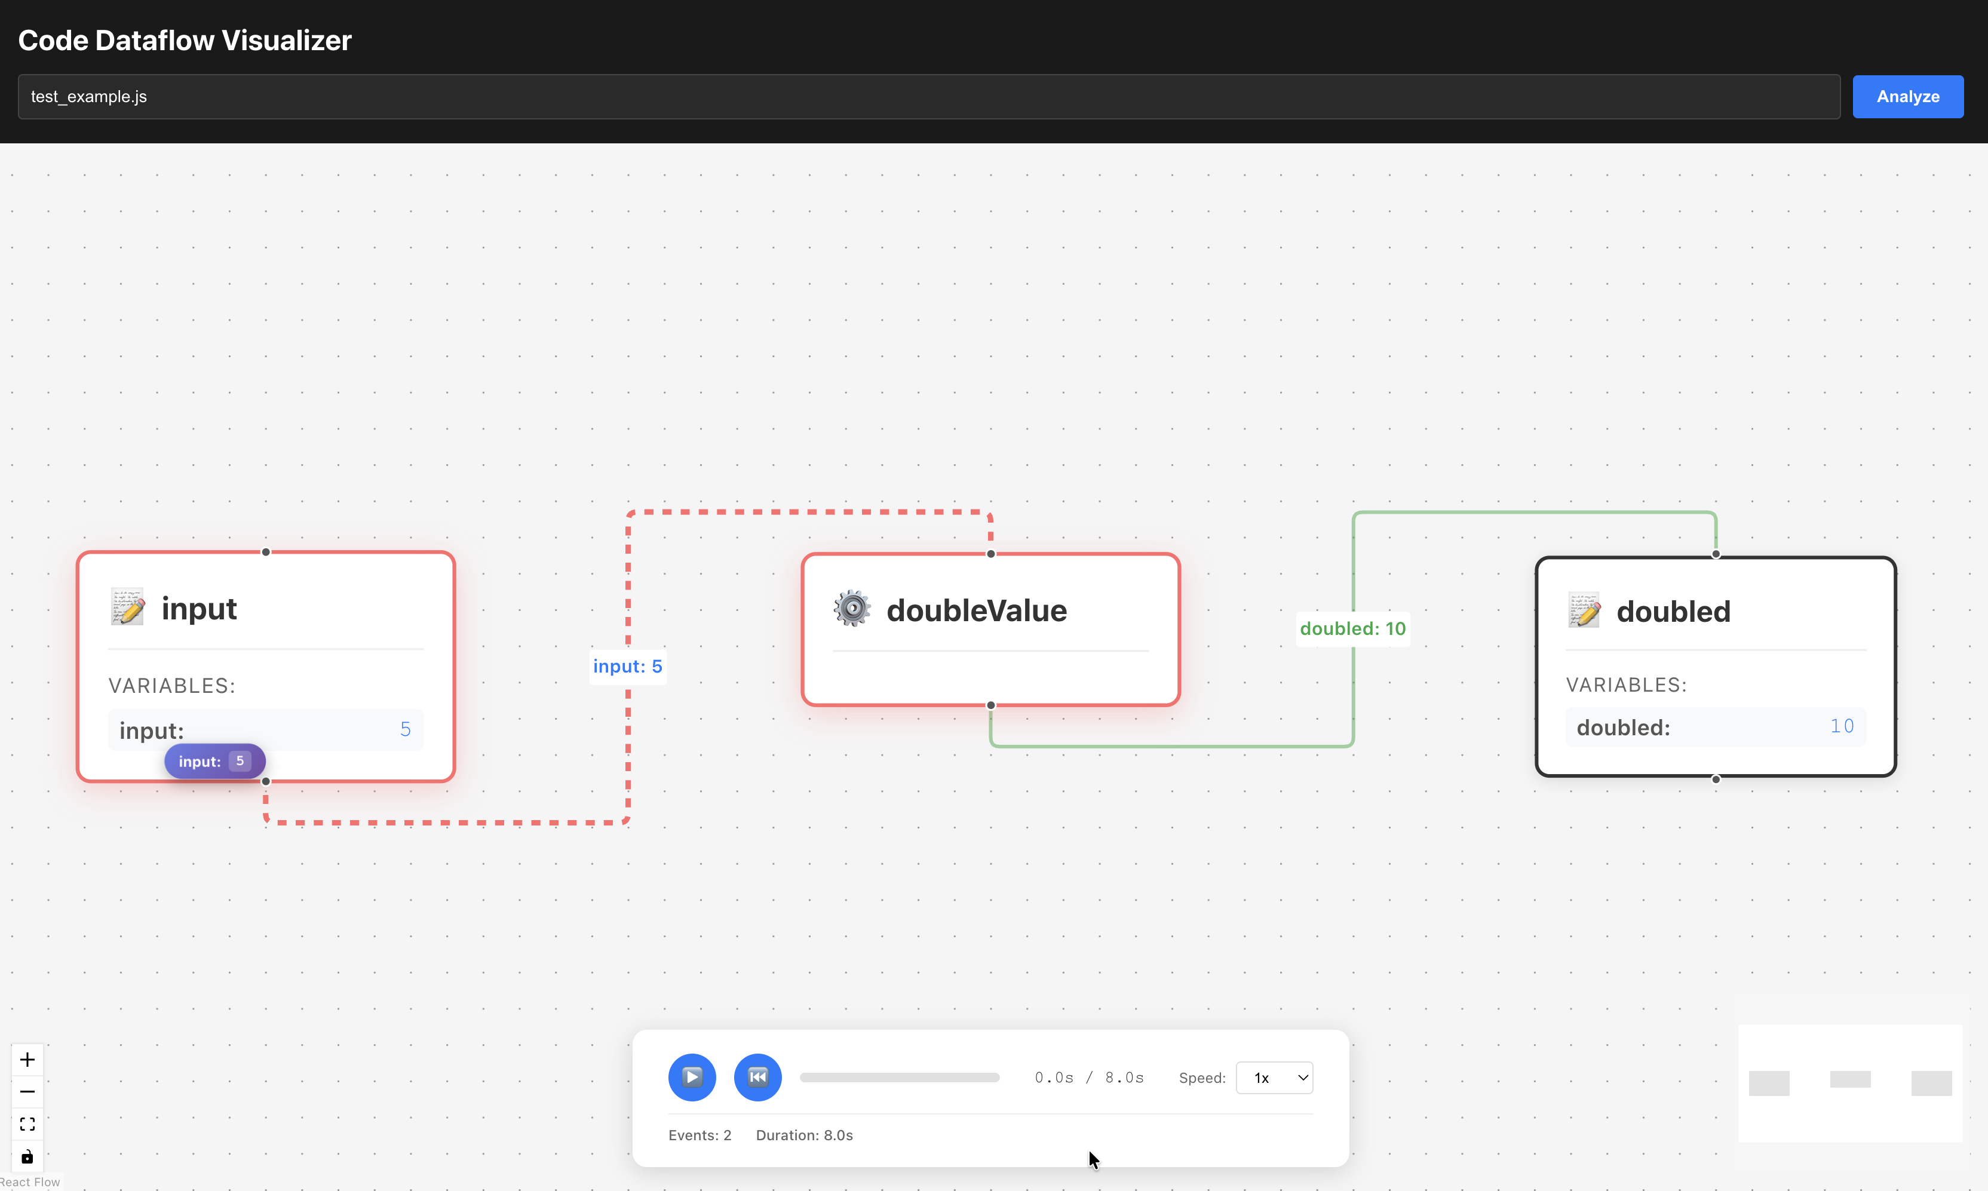Click the gear icon on doubleValue node
Screen dimensions: 1988x1191
click(852, 609)
